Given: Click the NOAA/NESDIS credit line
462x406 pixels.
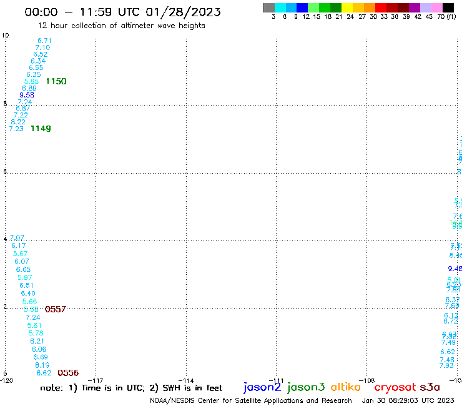Looking at the screenshot, I should click(251, 400).
